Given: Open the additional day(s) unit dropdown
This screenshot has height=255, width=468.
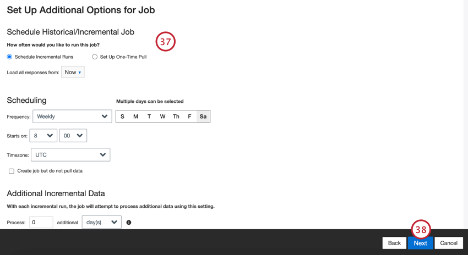Looking at the screenshot, I should (x=102, y=222).
